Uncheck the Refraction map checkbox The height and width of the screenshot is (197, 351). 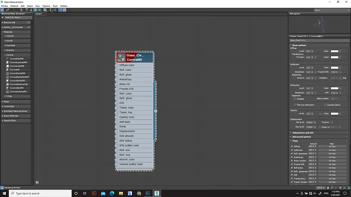[x=292, y=168]
